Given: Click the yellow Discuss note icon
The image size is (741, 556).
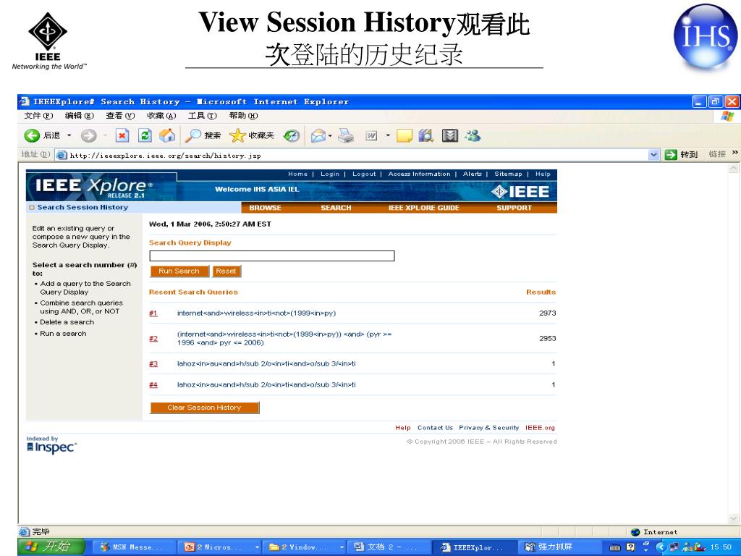Looking at the screenshot, I should (x=404, y=136).
